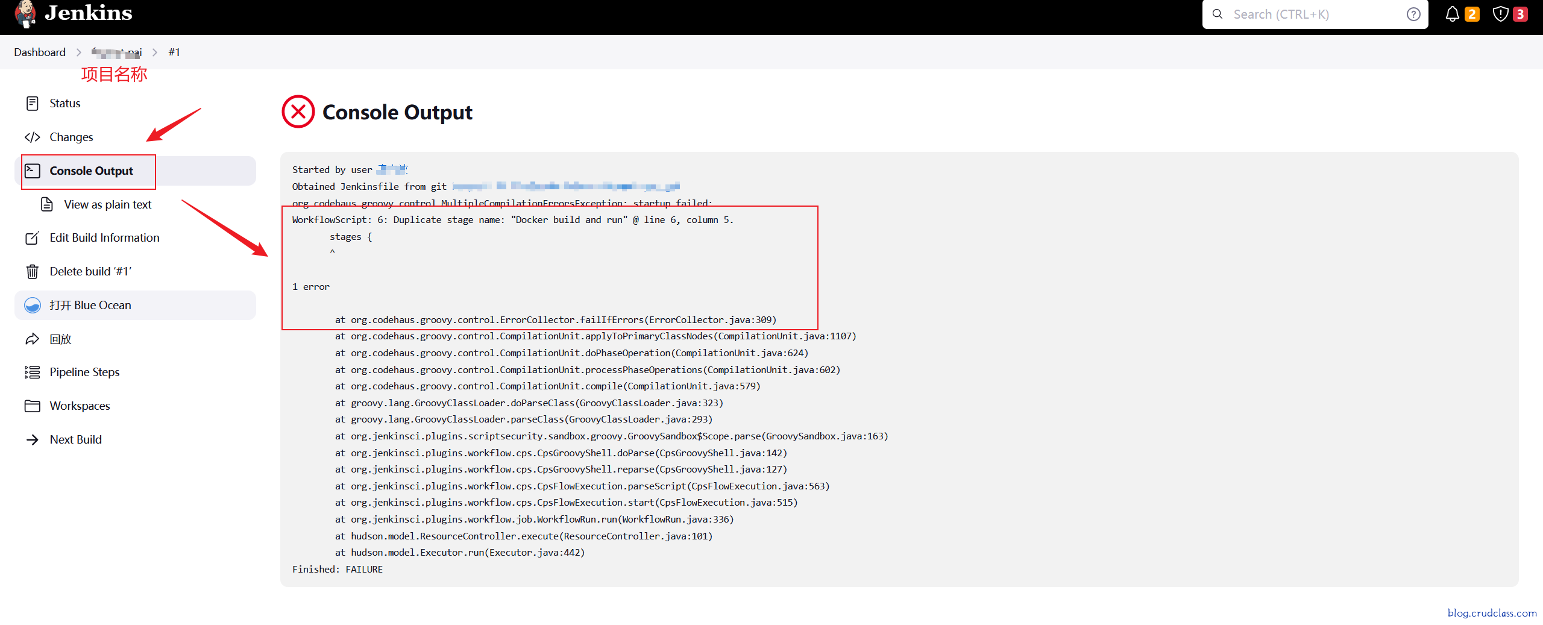Focus the Search (CTRL+K) input field
The height and width of the screenshot is (625, 1543).
(1314, 14)
